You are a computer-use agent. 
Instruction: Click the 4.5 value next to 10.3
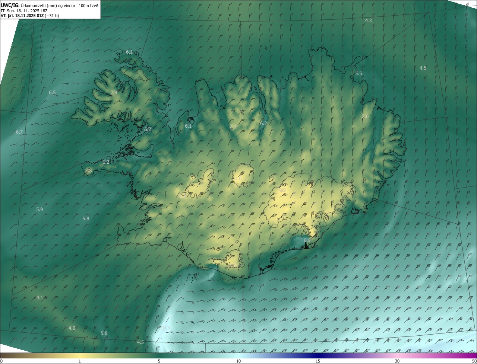coord(140,342)
